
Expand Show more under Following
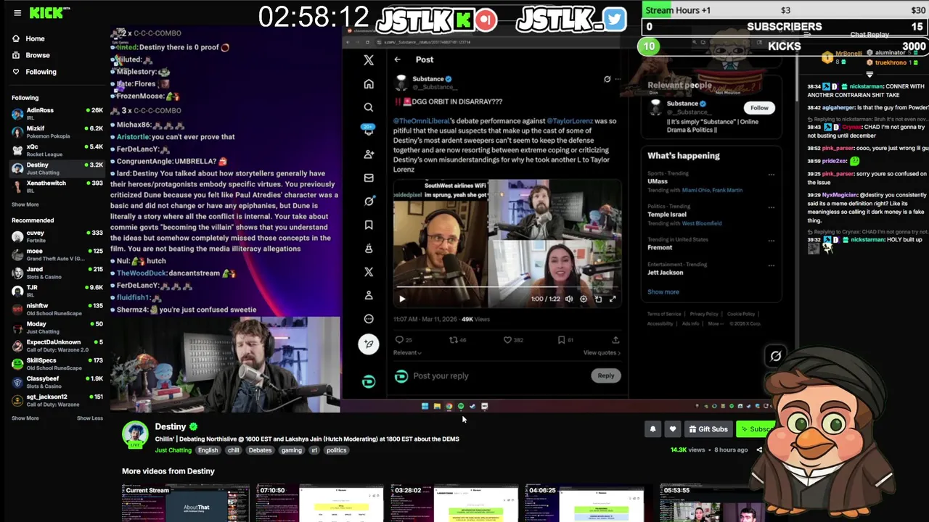(x=25, y=204)
